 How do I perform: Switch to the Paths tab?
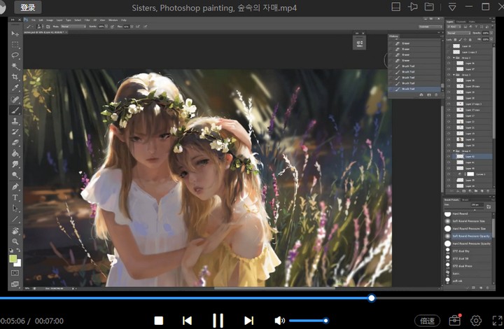coord(472,22)
